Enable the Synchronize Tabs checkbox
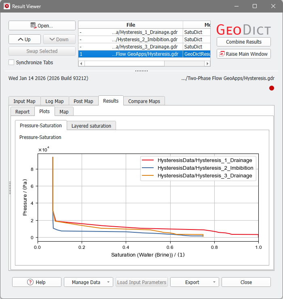This screenshot has height=299, width=283. (11, 62)
